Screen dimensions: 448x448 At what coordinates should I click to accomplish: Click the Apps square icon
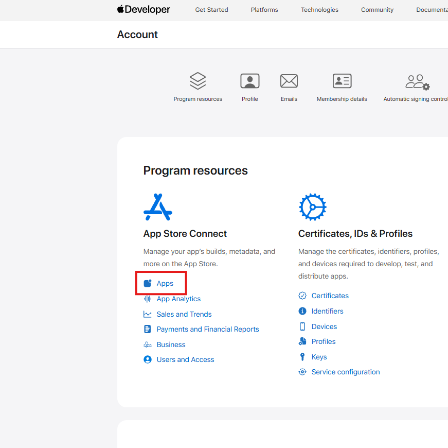[x=148, y=283]
